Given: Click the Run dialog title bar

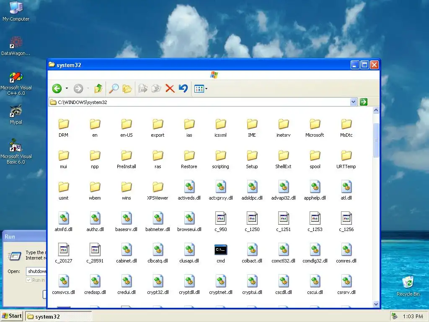Looking at the screenshot, I should click(25, 236).
